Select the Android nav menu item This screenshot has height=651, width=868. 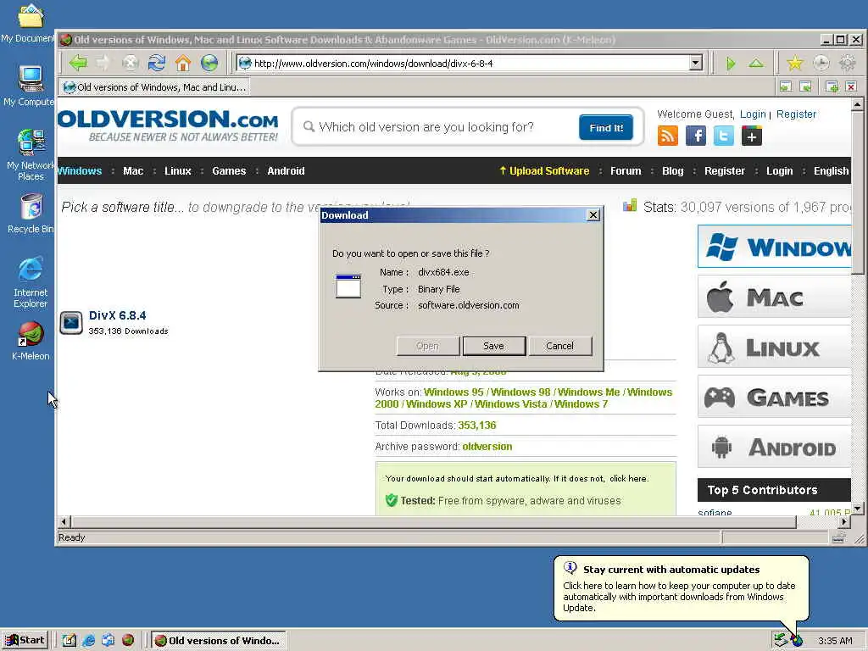pyautogui.click(x=286, y=171)
